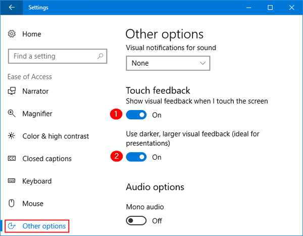Click the Home gear icon
The height and width of the screenshot is (236, 303).
coord(12,34)
